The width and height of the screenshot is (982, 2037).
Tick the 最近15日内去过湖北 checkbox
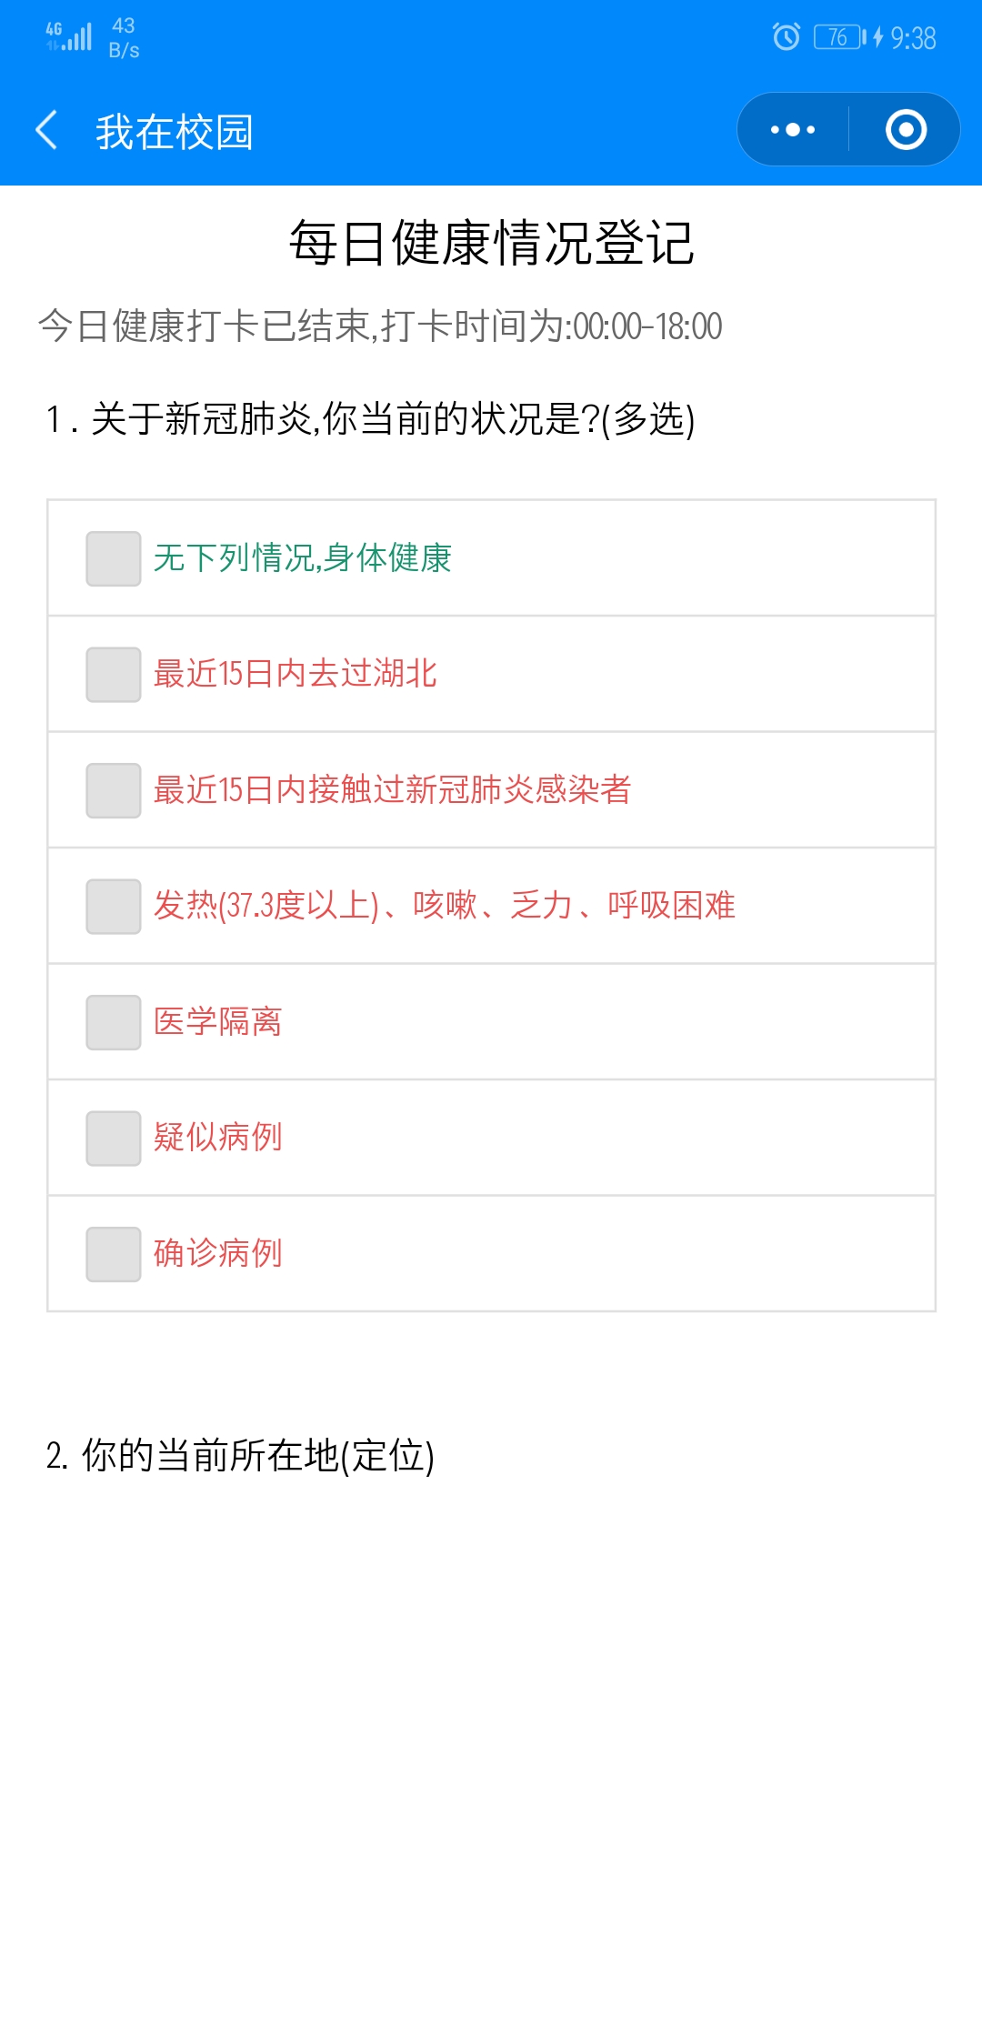114,675
